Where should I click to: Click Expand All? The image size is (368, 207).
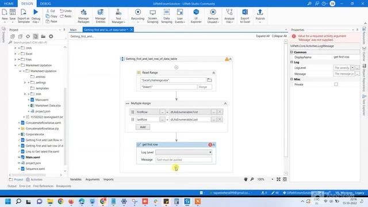[263, 36]
